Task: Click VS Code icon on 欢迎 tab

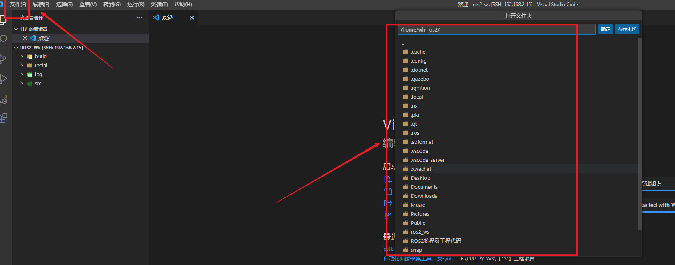Action: click(x=156, y=18)
